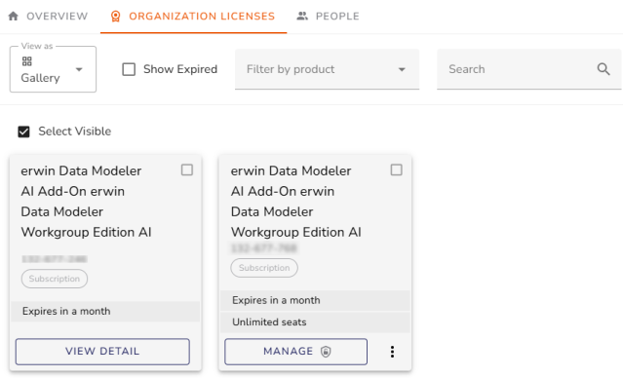Click the 'Show Expired' label
623x378 pixels.
point(180,69)
